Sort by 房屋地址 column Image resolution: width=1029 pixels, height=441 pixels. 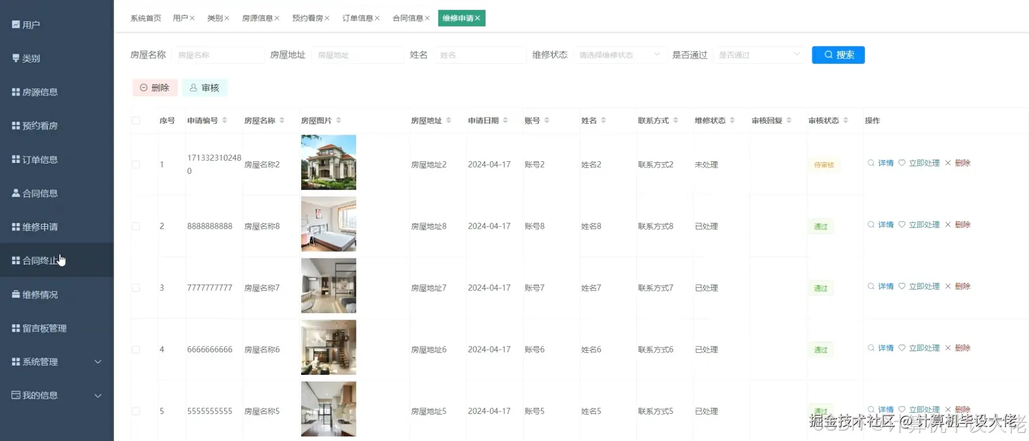[449, 120]
